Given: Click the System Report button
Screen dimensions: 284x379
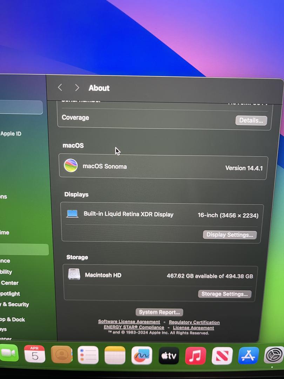Looking at the screenshot, I should [x=160, y=312].
